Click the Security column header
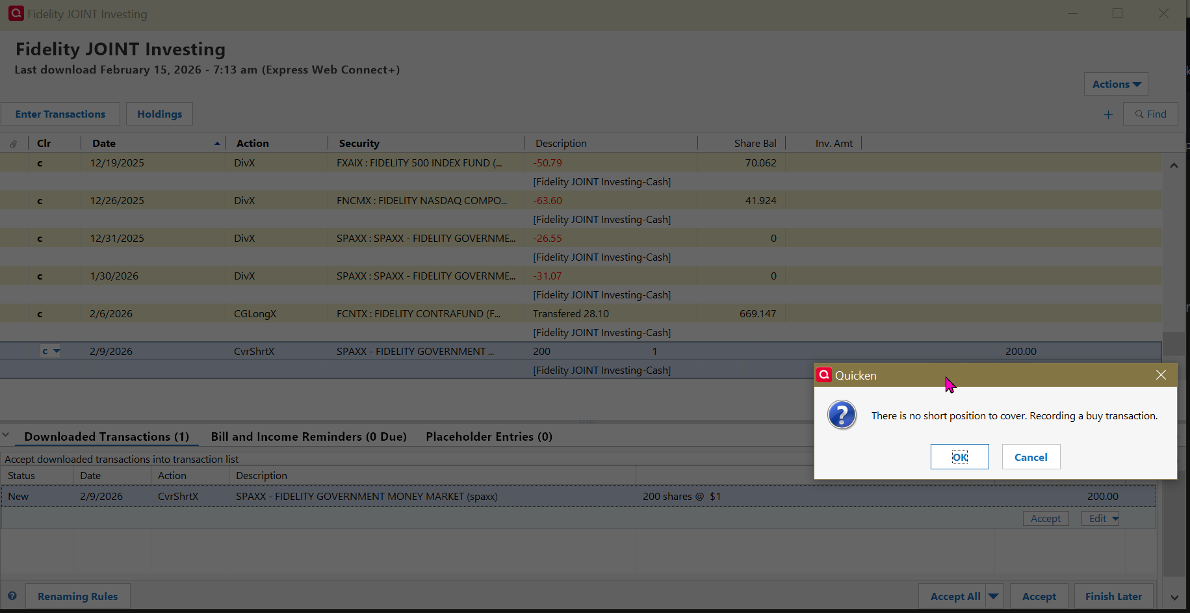This screenshot has width=1190, height=613. coord(426,143)
